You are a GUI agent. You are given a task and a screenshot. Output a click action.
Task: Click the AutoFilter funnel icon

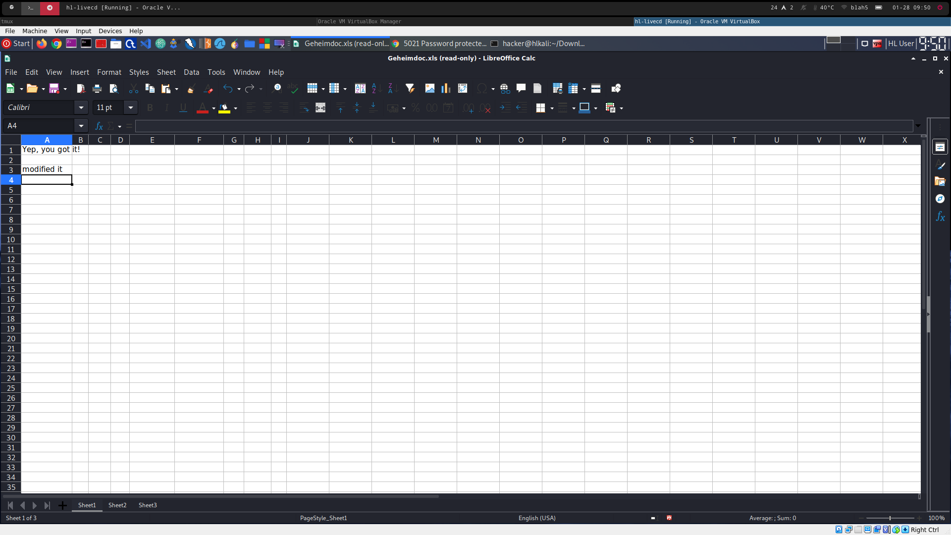(x=410, y=89)
